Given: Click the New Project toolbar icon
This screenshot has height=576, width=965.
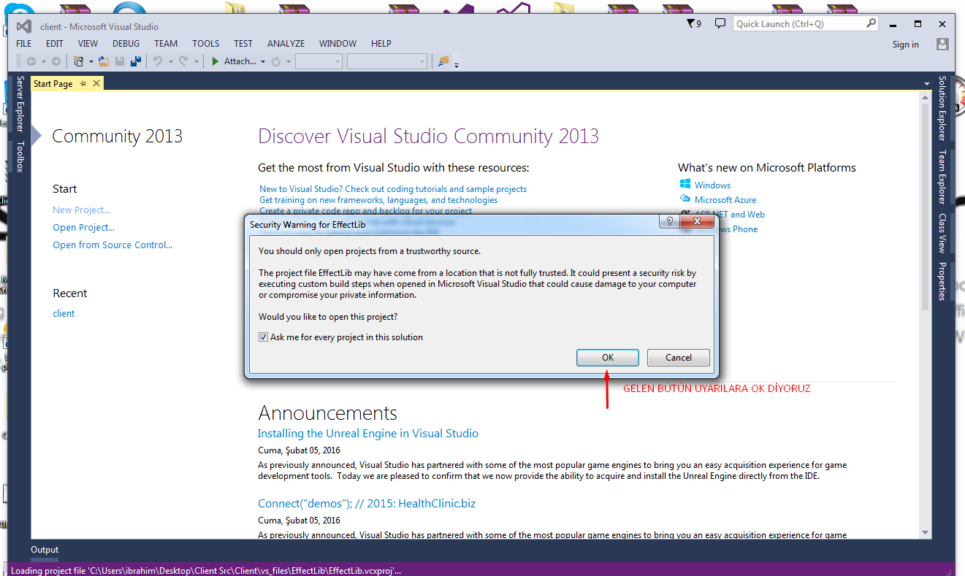Looking at the screenshot, I should tap(78, 61).
